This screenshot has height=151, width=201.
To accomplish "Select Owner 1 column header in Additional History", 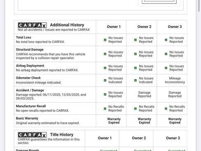I will [114, 27].
